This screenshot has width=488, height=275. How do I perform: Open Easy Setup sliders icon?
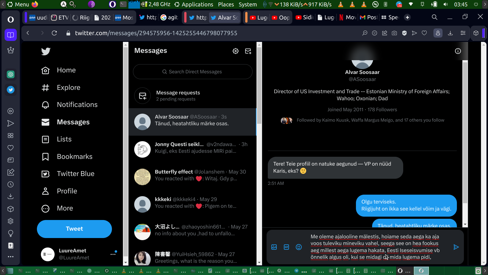(463, 33)
